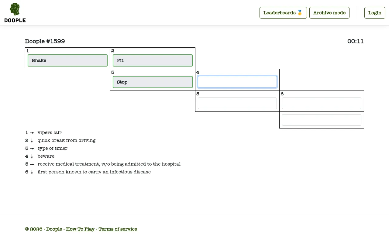Click the Doople puzzle-head logo
Image resolution: width=389 pixels, height=243 pixels.
(x=15, y=13)
